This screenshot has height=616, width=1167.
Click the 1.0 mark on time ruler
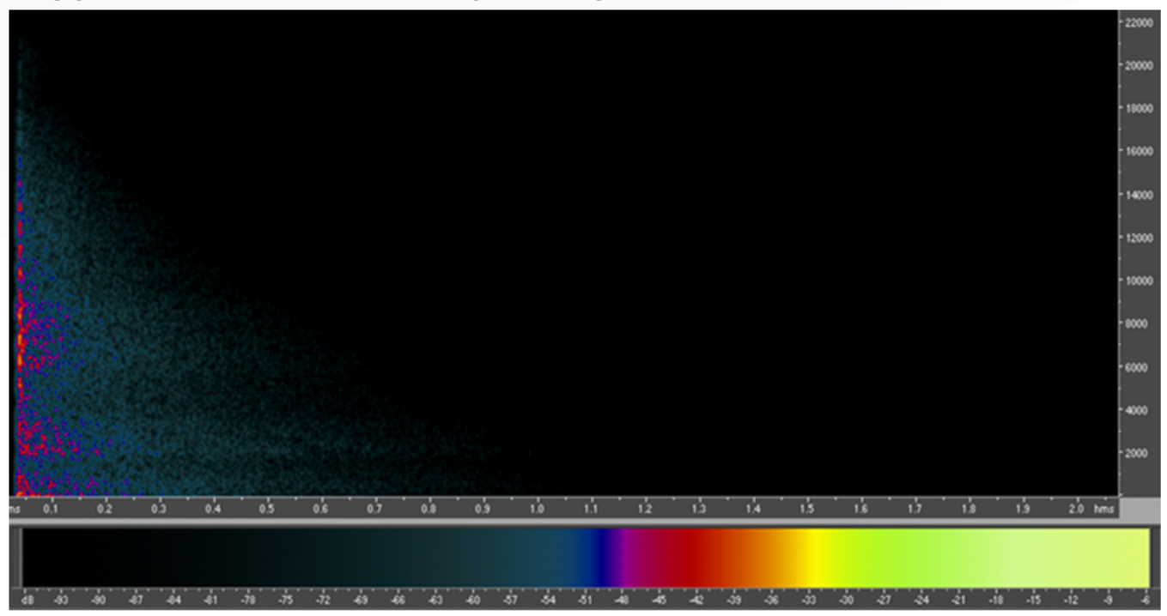pyautogui.click(x=537, y=509)
